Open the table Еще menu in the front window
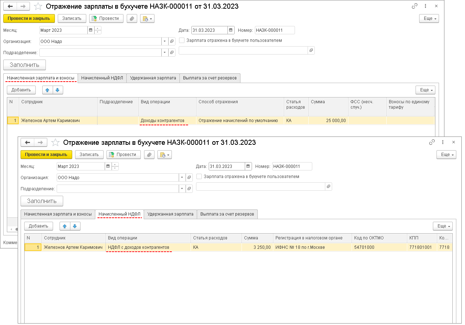Viewport: 465px width, 325px height. pyautogui.click(x=443, y=226)
